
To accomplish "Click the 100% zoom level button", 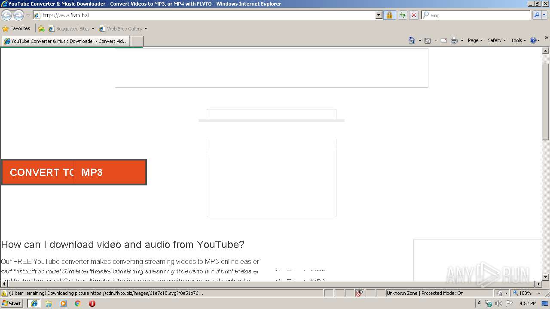I will click(x=523, y=293).
